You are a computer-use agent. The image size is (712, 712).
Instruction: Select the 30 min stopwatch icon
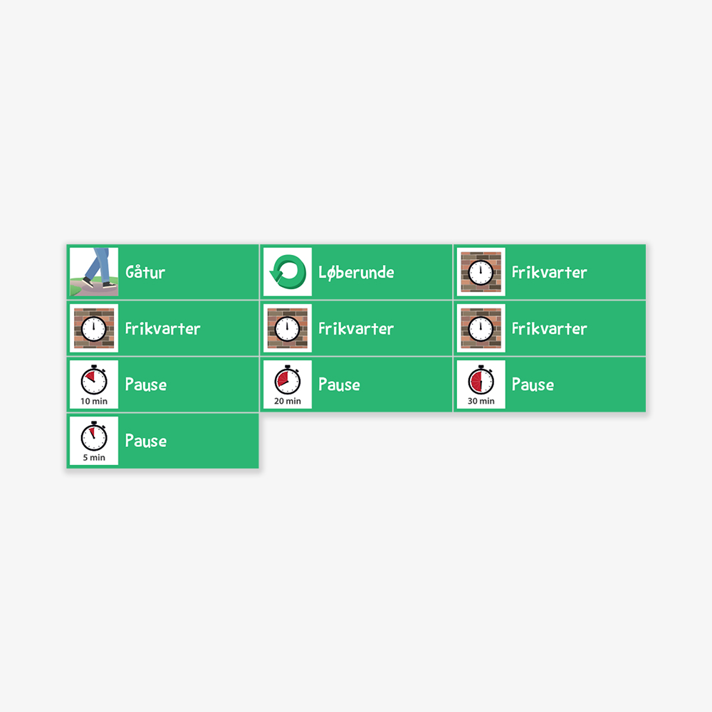click(481, 384)
